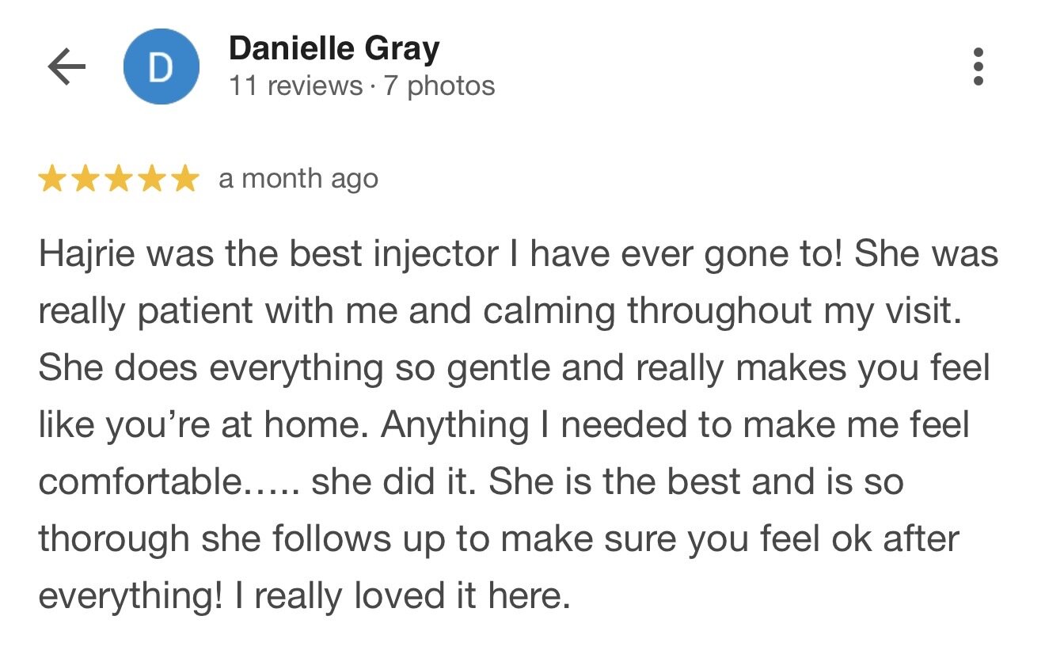Viewport: 1045px width, 654px height.
Task: Open the three-dot more options menu
Action: 978,67
